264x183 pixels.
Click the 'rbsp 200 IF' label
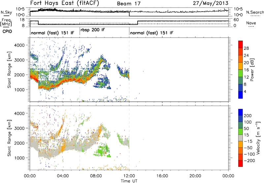click(x=93, y=30)
